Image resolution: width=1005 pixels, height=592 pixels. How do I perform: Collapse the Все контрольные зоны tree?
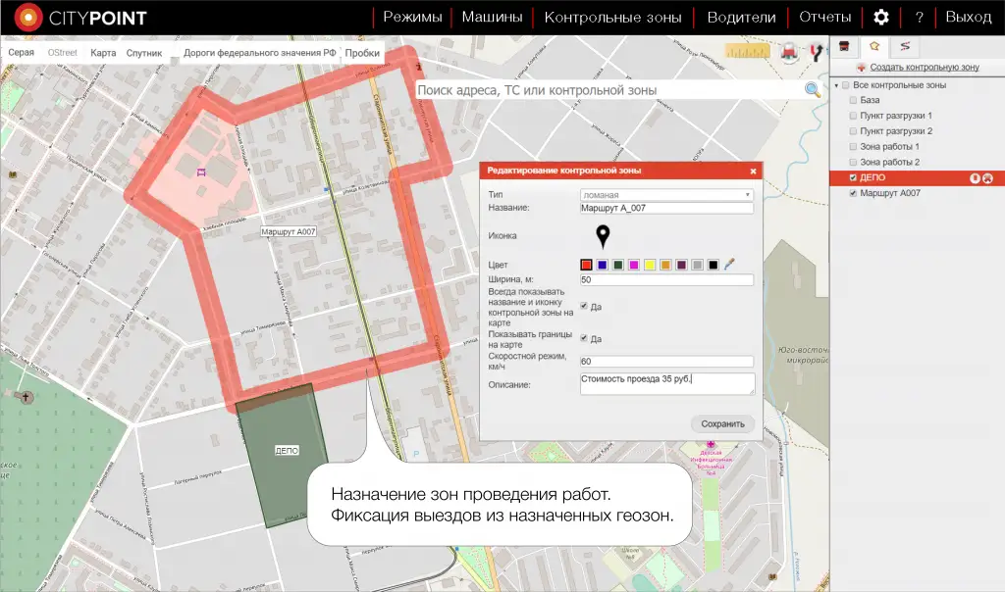[836, 85]
